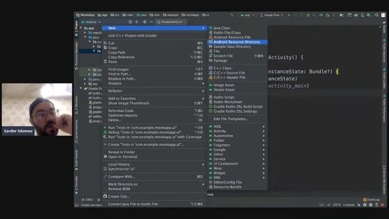This screenshot has height=219, width=389.
Task: Open the MainActivity.kt editor tab
Action: pos(171,22)
